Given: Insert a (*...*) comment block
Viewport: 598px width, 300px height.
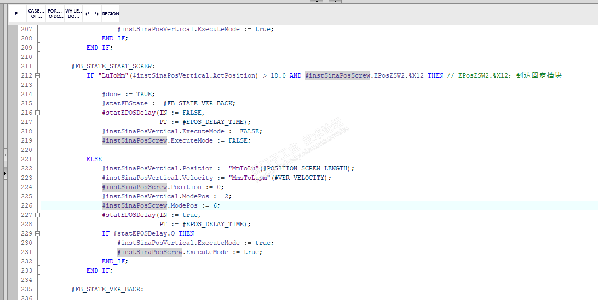Looking at the screenshot, I should click(x=92, y=14).
